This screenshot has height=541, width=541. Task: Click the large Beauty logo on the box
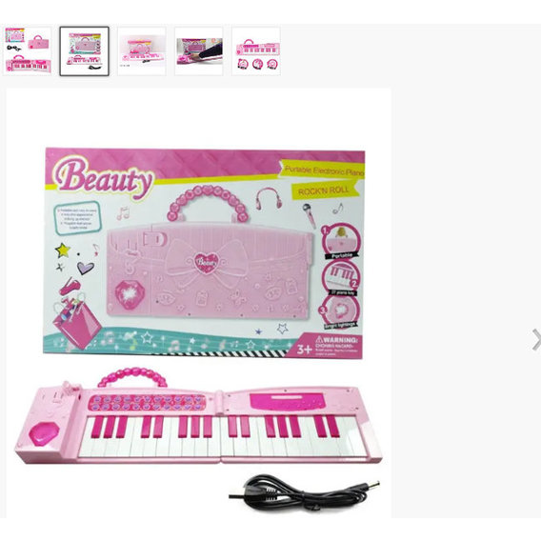[x=104, y=178]
